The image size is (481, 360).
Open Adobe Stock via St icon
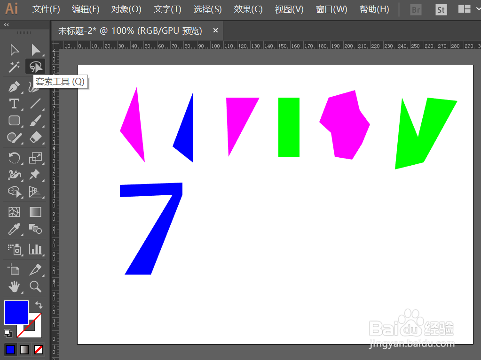tap(441, 10)
